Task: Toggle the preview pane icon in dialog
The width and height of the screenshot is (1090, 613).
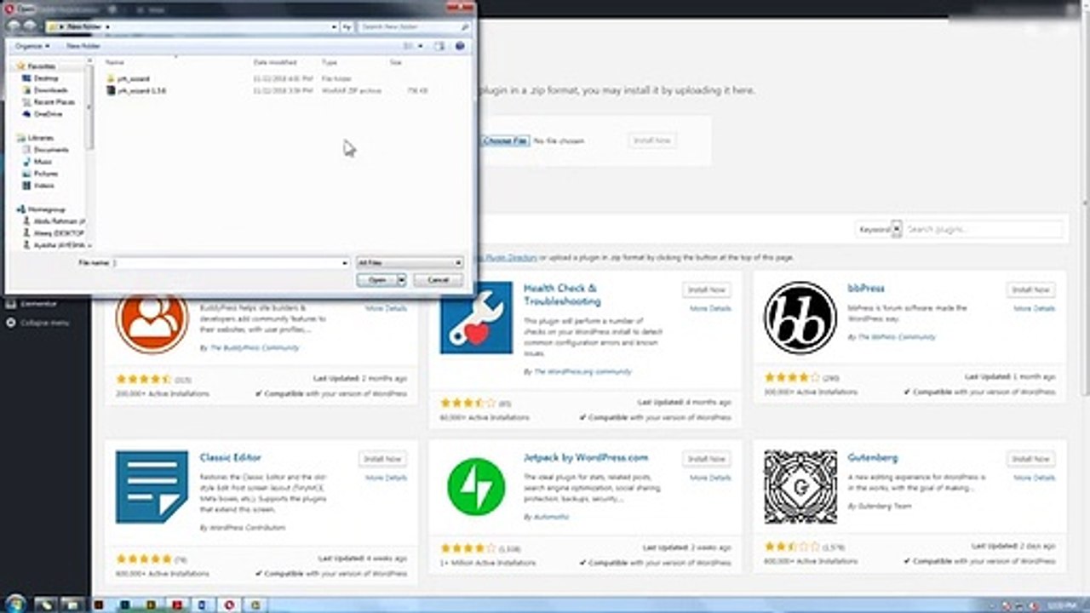Action: (441, 46)
